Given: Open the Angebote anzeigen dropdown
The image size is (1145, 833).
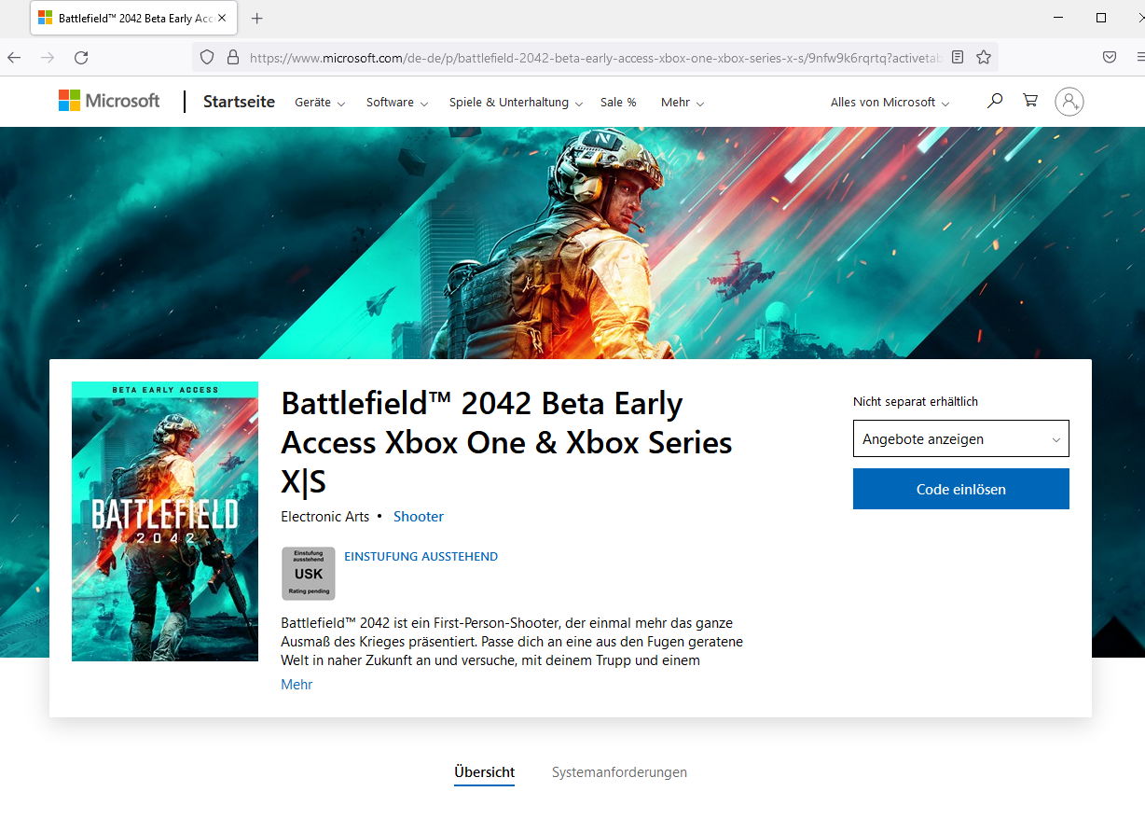Looking at the screenshot, I should point(960,438).
